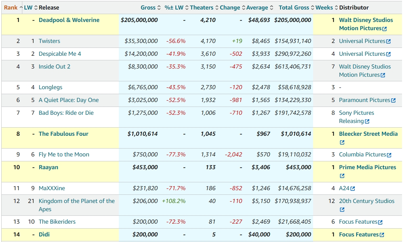Click the 1,932 theaters count

coord(208,100)
